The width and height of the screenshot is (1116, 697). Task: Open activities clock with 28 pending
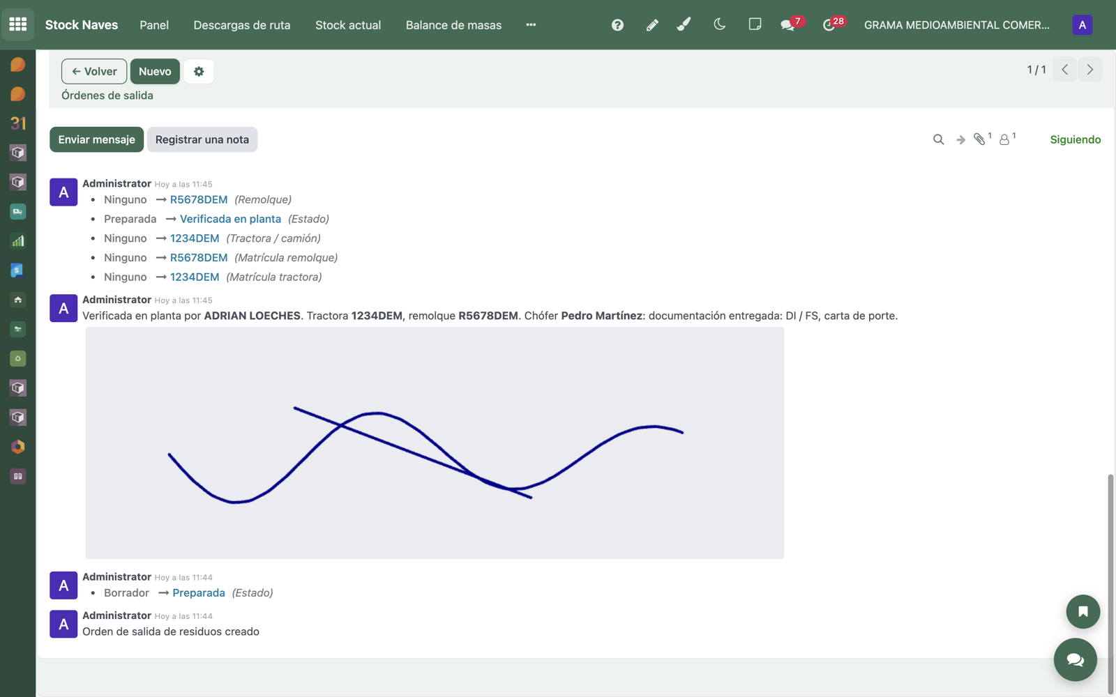[x=833, y=24]
